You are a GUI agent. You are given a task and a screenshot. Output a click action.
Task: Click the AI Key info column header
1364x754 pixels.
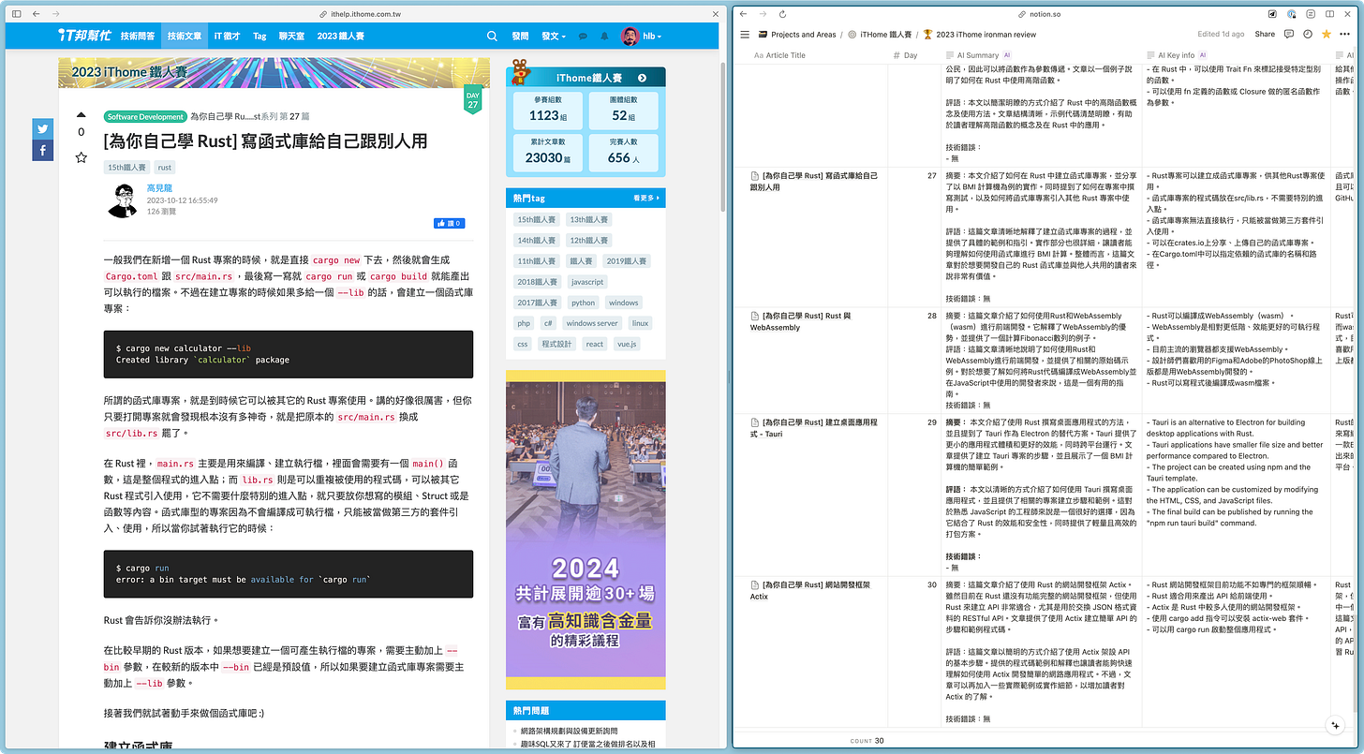[x=1177, y=55]
